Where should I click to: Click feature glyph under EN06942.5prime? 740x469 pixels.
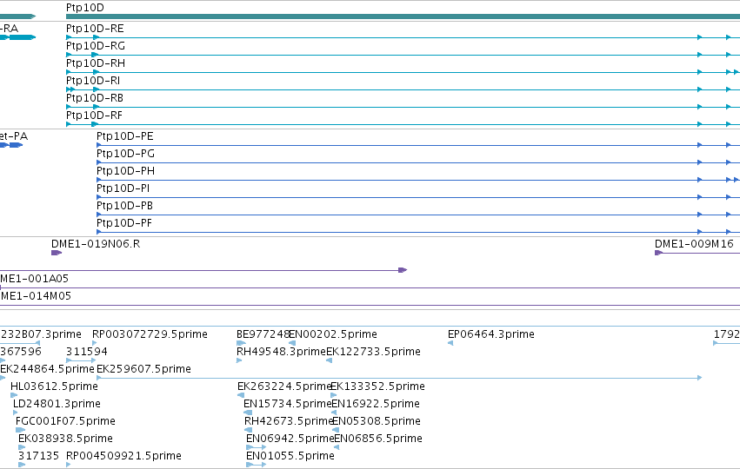pyautogui.click(x=257, y=447)
